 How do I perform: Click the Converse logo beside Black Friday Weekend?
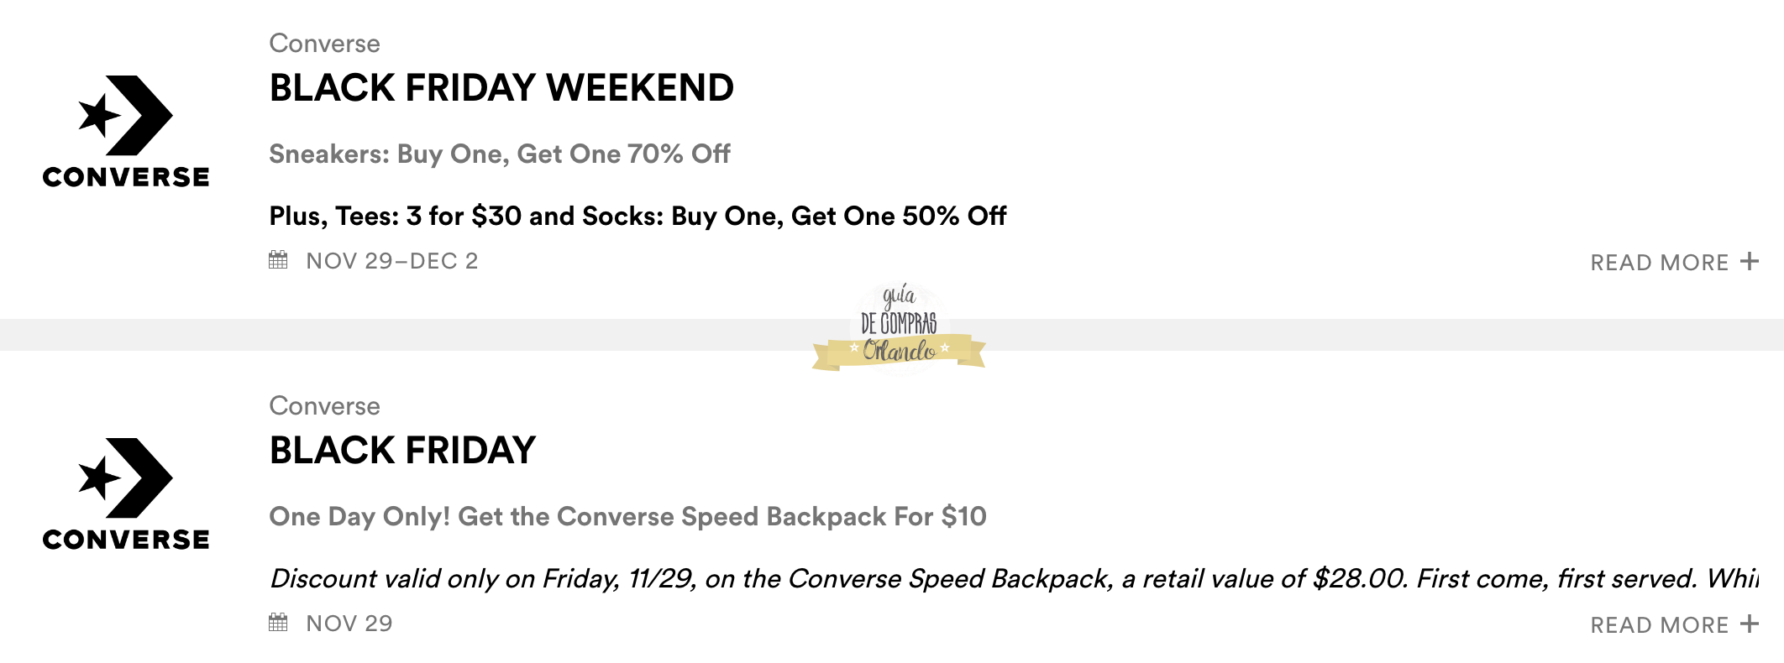[x=126, y=132]
